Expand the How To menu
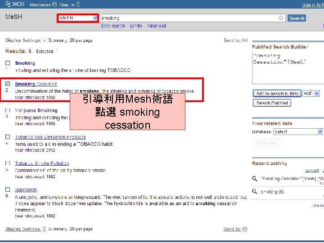Image resolution: width=324 pixels, height=243 pixels. 70,4
